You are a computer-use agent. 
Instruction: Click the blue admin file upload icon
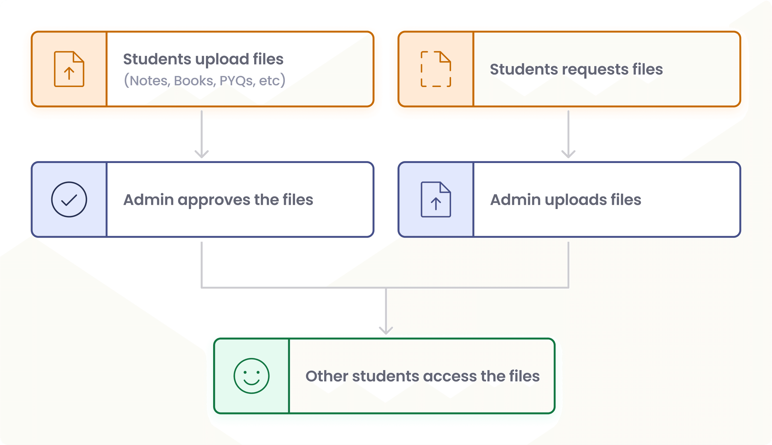tap(436, 200)
